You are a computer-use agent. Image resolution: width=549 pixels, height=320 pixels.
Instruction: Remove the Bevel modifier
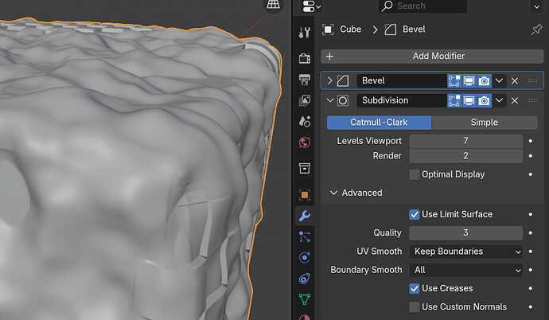coord(514,81)
